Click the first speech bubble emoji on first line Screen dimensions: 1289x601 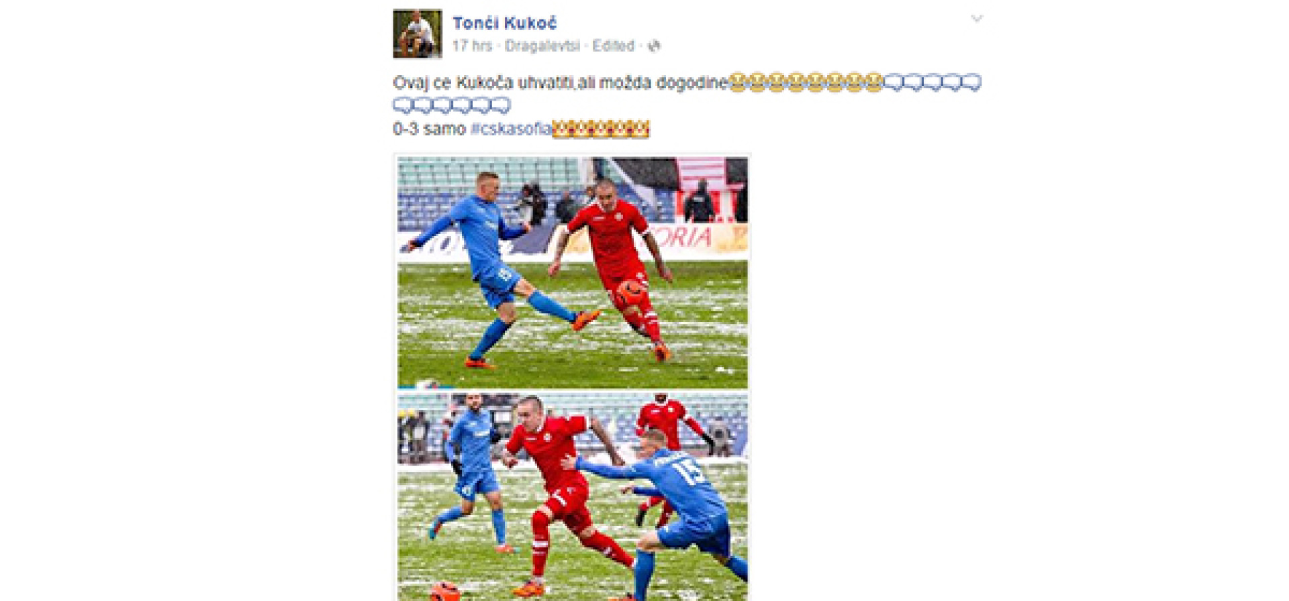[893, 83]
